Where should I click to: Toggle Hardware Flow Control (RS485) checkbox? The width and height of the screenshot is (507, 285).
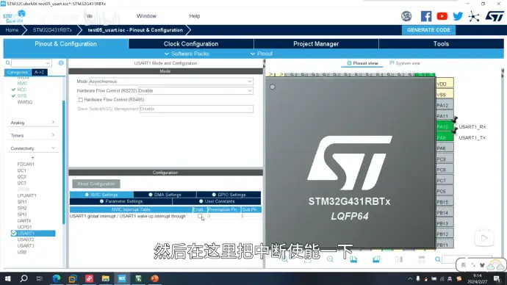(x=81, y=100)
